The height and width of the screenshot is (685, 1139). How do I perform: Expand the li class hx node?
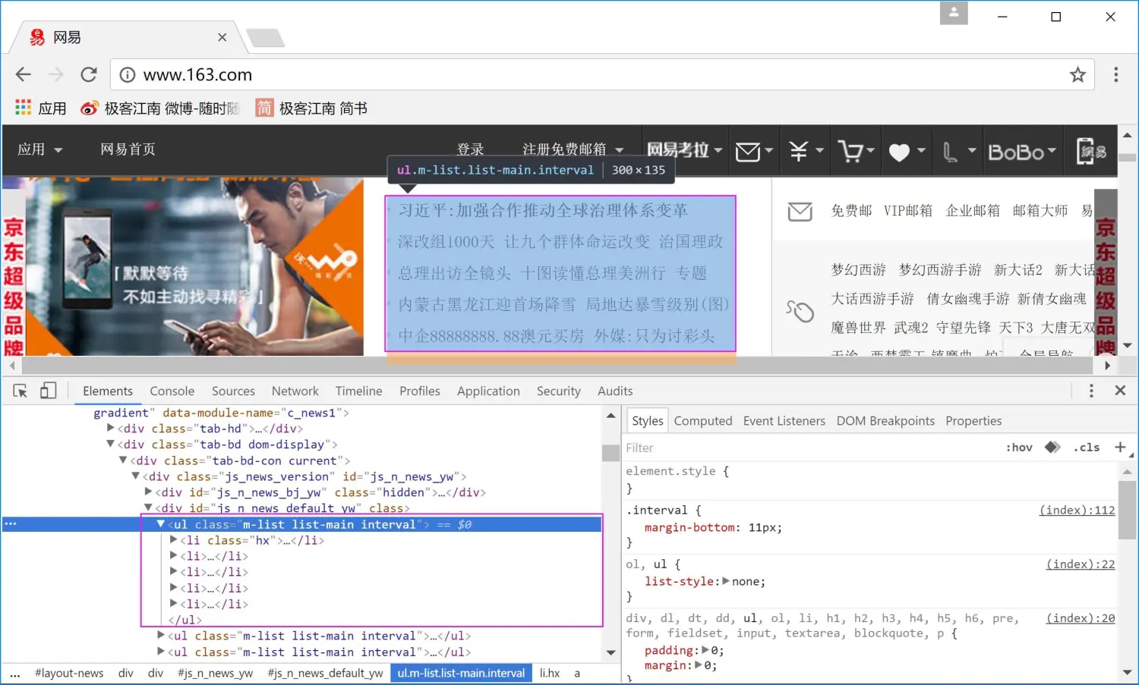[174, 540]
